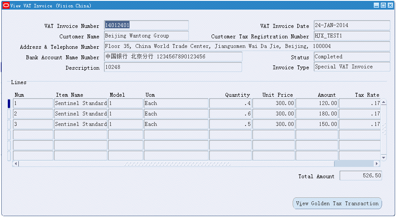Image resolution: width=396 pixels, height=217 pixels.
Task: Click the View Golden Tax Transaction button
Action: (337, 203)
